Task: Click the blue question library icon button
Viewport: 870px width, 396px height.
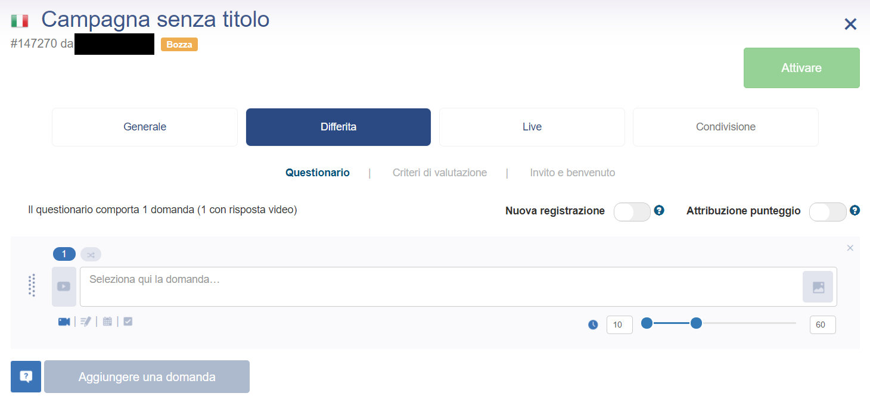Action: click(26, 376)
